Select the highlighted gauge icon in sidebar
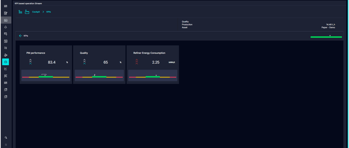Viewport: 349px width, 148px height. pos(5,62)
